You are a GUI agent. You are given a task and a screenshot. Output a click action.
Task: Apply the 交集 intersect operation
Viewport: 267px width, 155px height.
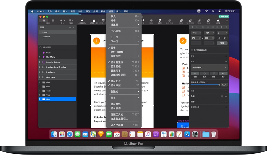pyautogui.click(x=199, y=20)
